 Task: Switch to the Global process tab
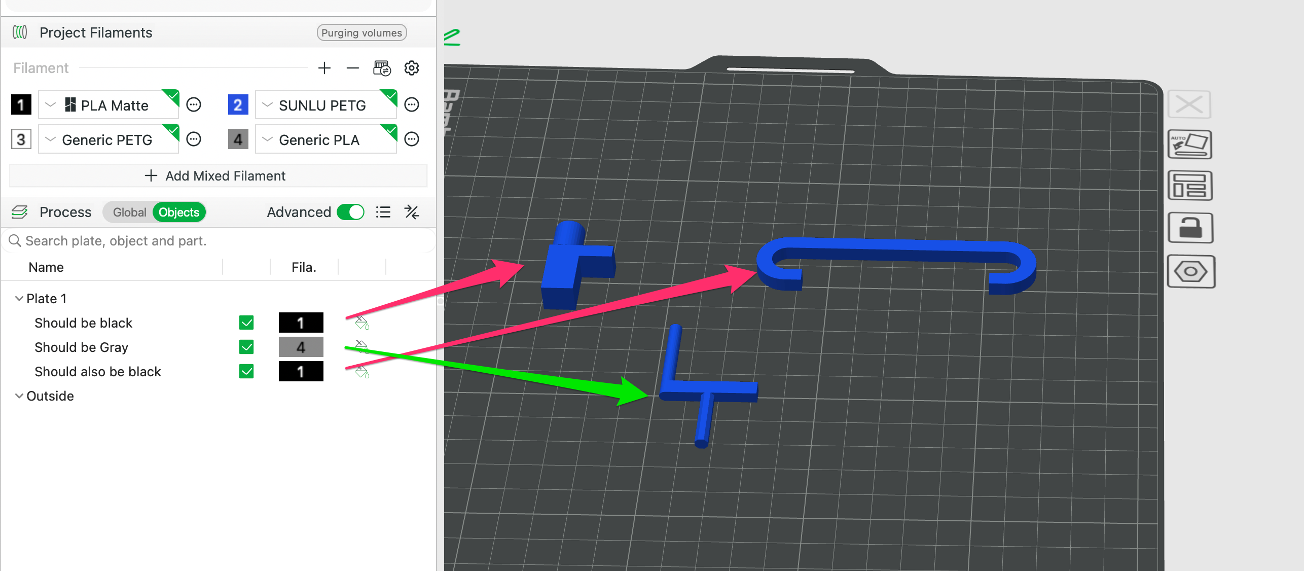point(129,212)
